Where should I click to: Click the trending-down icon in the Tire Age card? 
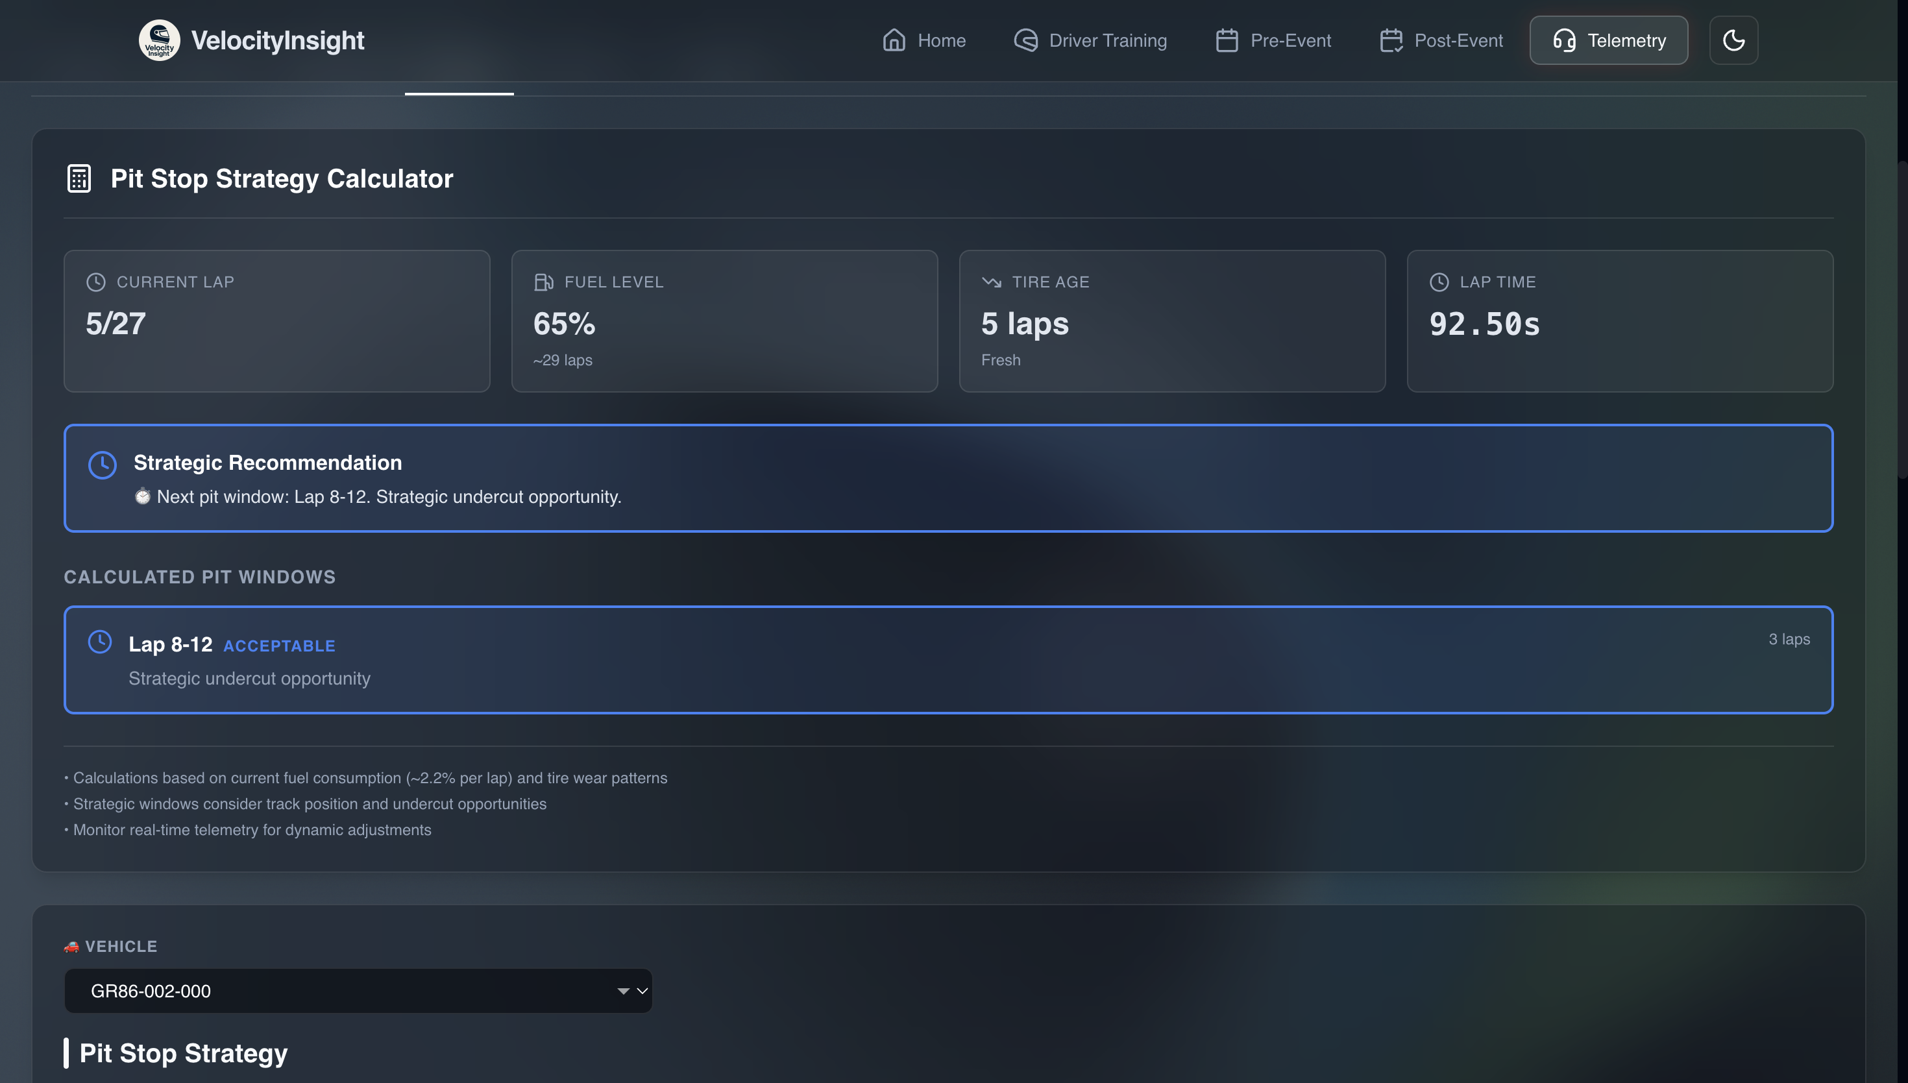click(992, 282)
